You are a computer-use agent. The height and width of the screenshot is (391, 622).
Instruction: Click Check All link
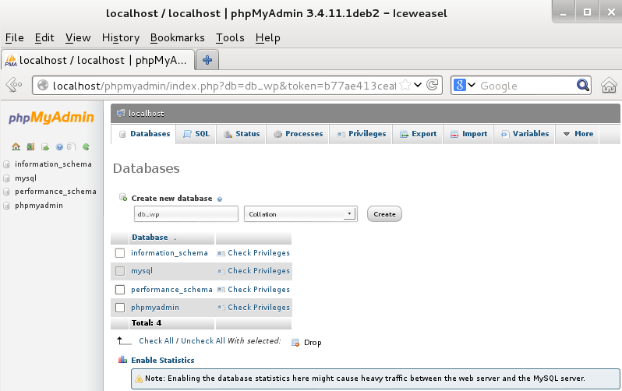[157, 341]
